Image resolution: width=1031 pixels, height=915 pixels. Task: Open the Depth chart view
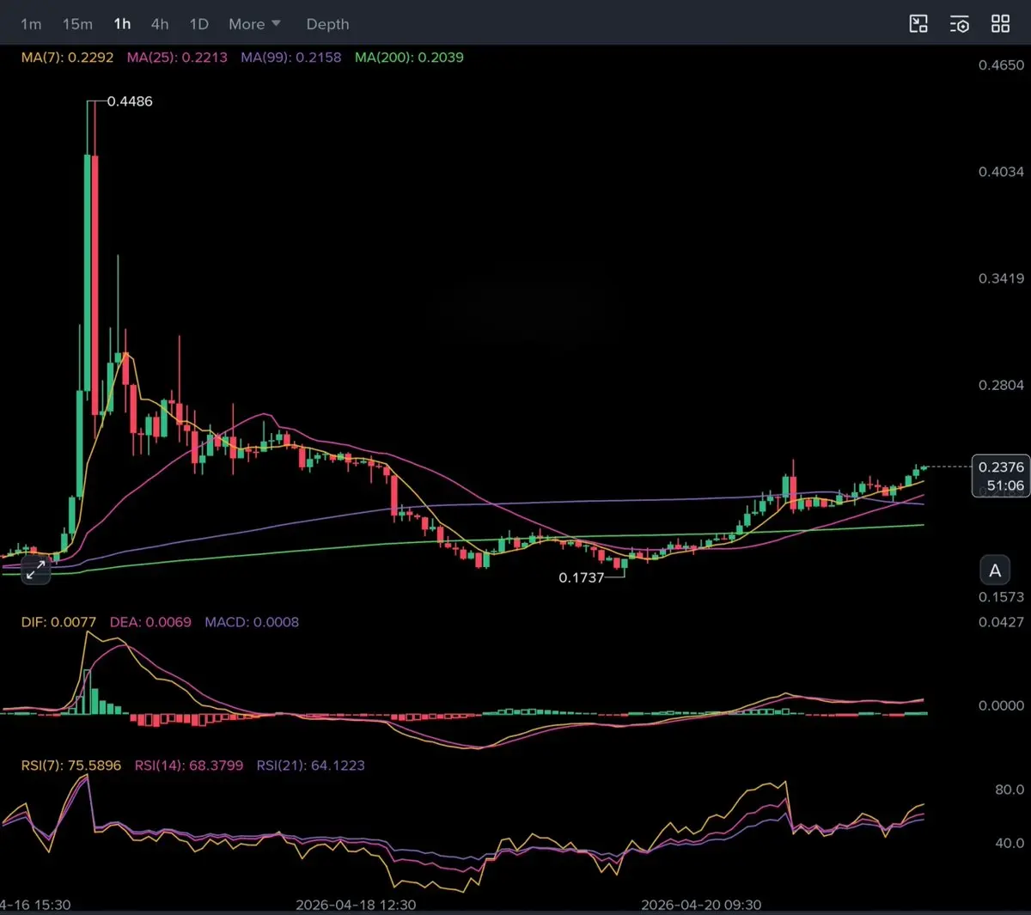point(328,24)
